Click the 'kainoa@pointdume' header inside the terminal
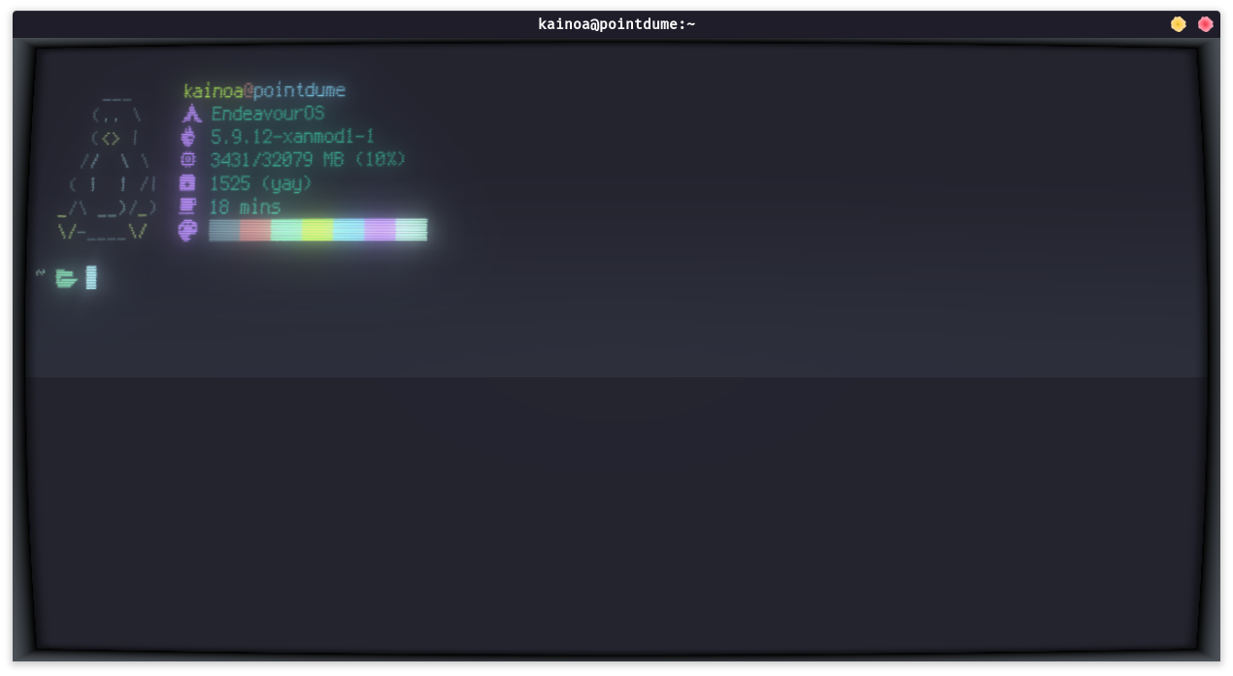Viewport: 1233px width, 676px height. click(x=264, y=90)
